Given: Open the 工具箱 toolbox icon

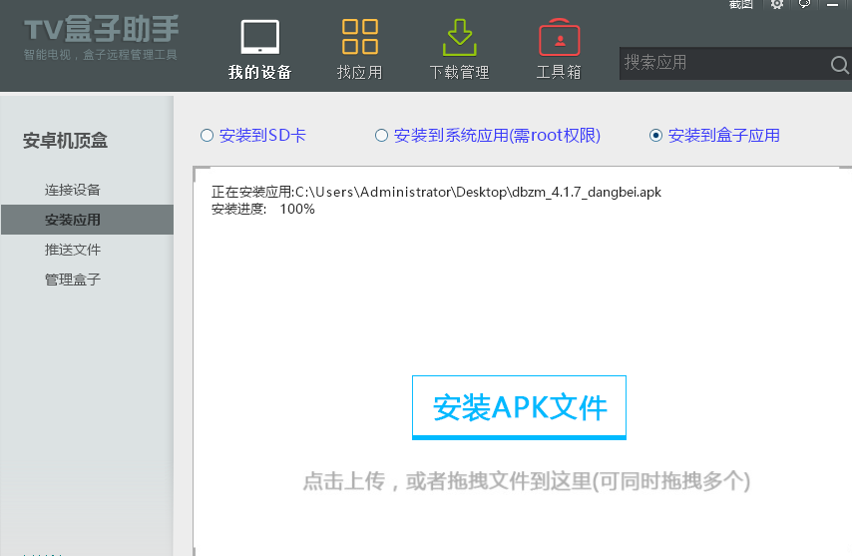Looking at the screenshot, I should pyautogui.click(x=559, y=38).
